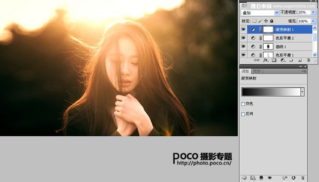Open the opacity slider arrow

click(x=313, y=12)
